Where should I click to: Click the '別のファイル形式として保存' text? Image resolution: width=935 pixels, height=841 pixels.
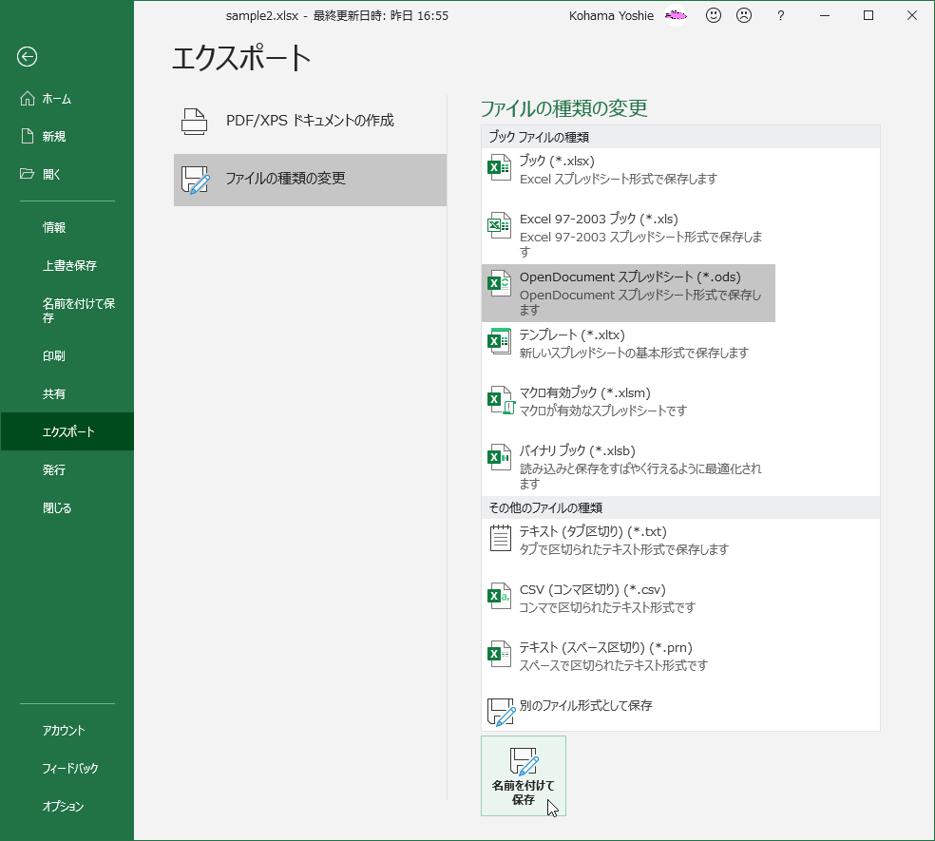(586, 706)
